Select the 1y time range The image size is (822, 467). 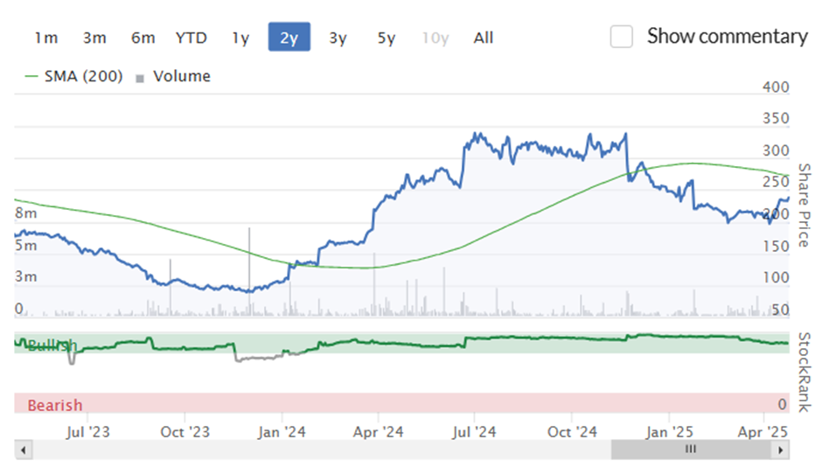pyautogui.click(x=240, y=38)
